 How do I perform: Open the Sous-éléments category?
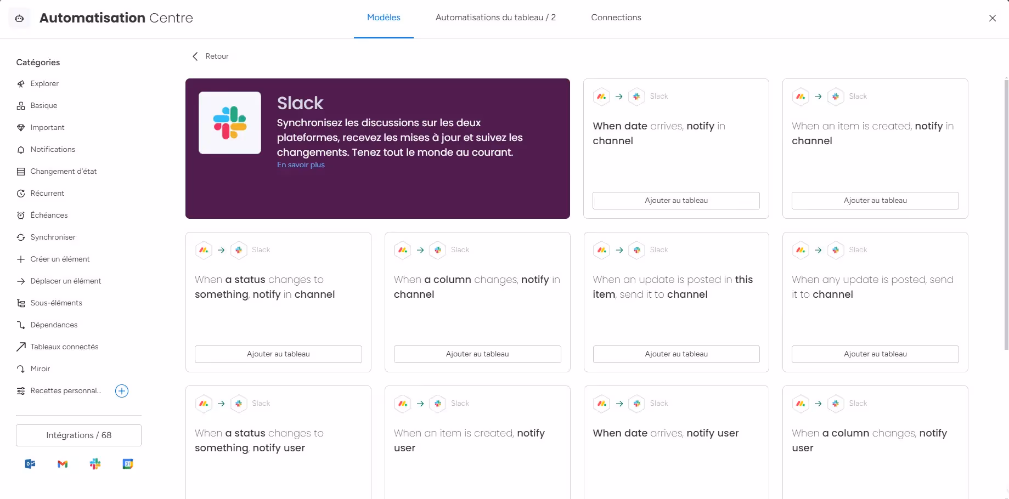click(56, 303)
